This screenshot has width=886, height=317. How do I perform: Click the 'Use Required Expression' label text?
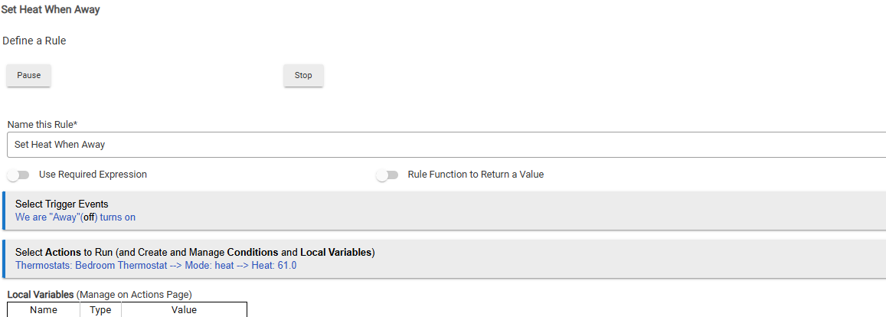(93, 175)
